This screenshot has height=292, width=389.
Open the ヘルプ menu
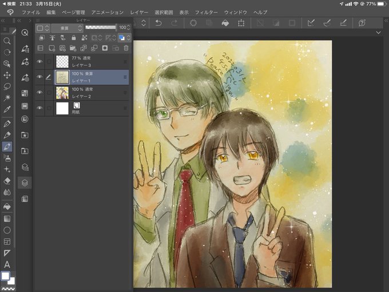coord(260,13)
